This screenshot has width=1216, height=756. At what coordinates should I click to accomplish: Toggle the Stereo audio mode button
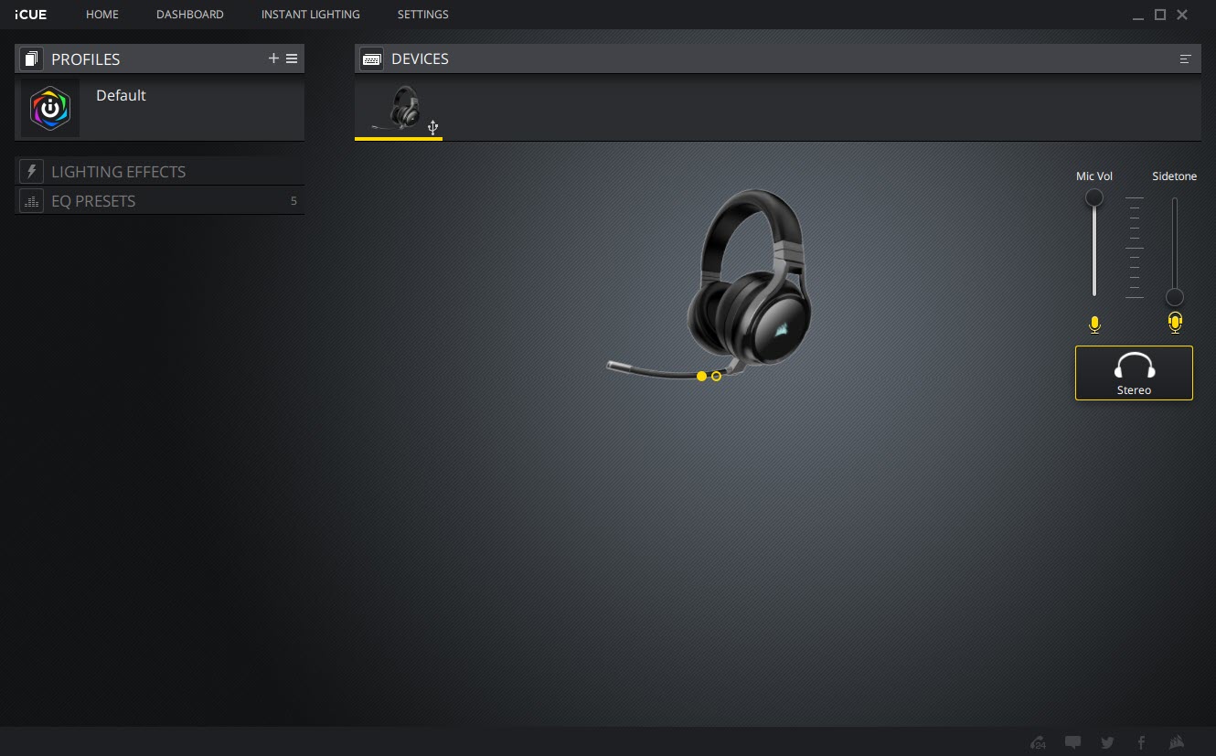coord(1134,373)
